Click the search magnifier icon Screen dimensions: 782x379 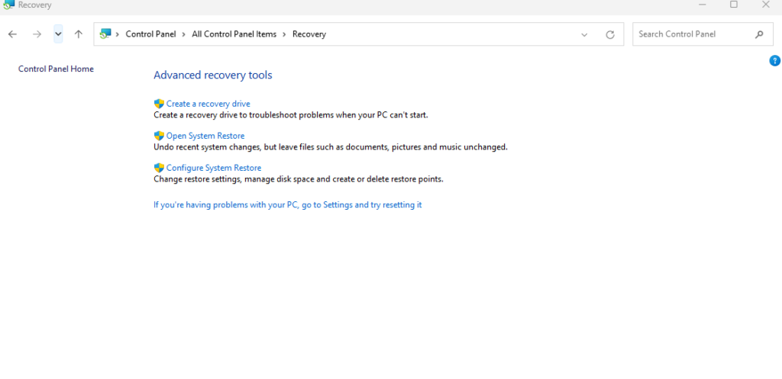[x=759, y=34]
